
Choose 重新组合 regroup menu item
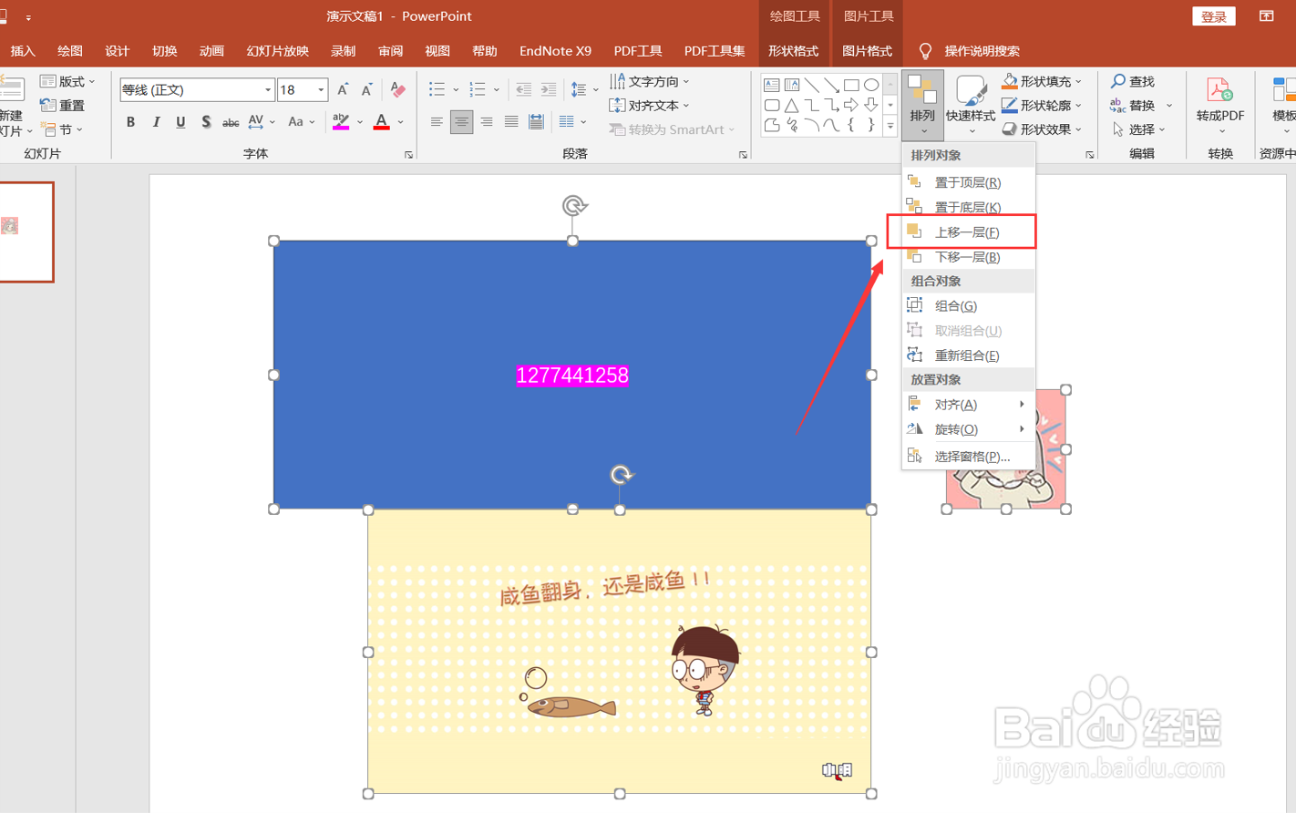[x=968, y=355]
